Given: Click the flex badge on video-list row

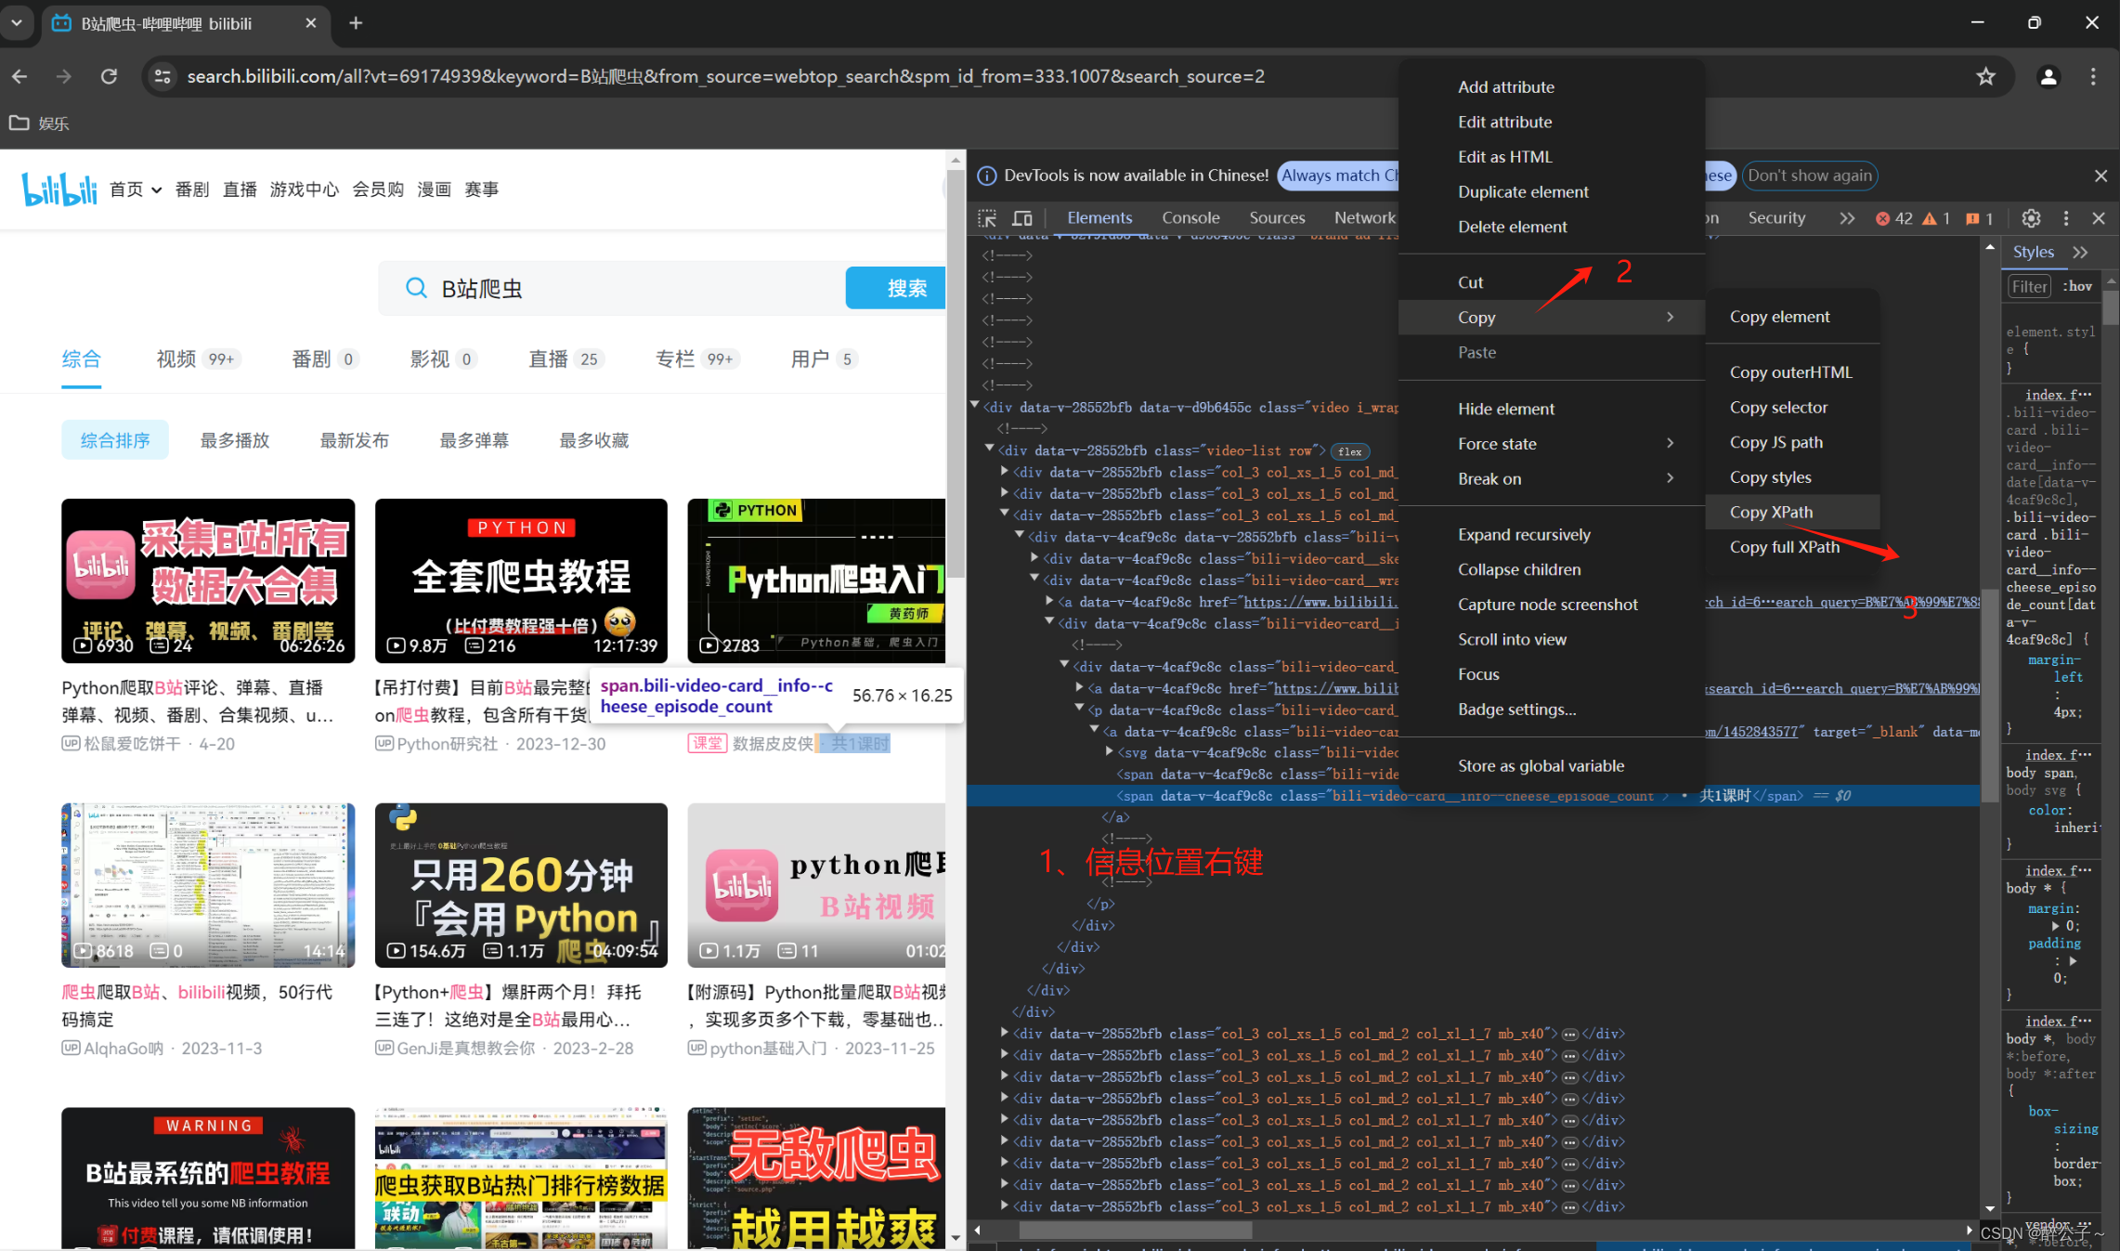Looking at the screenshot, I should 1350,451.
